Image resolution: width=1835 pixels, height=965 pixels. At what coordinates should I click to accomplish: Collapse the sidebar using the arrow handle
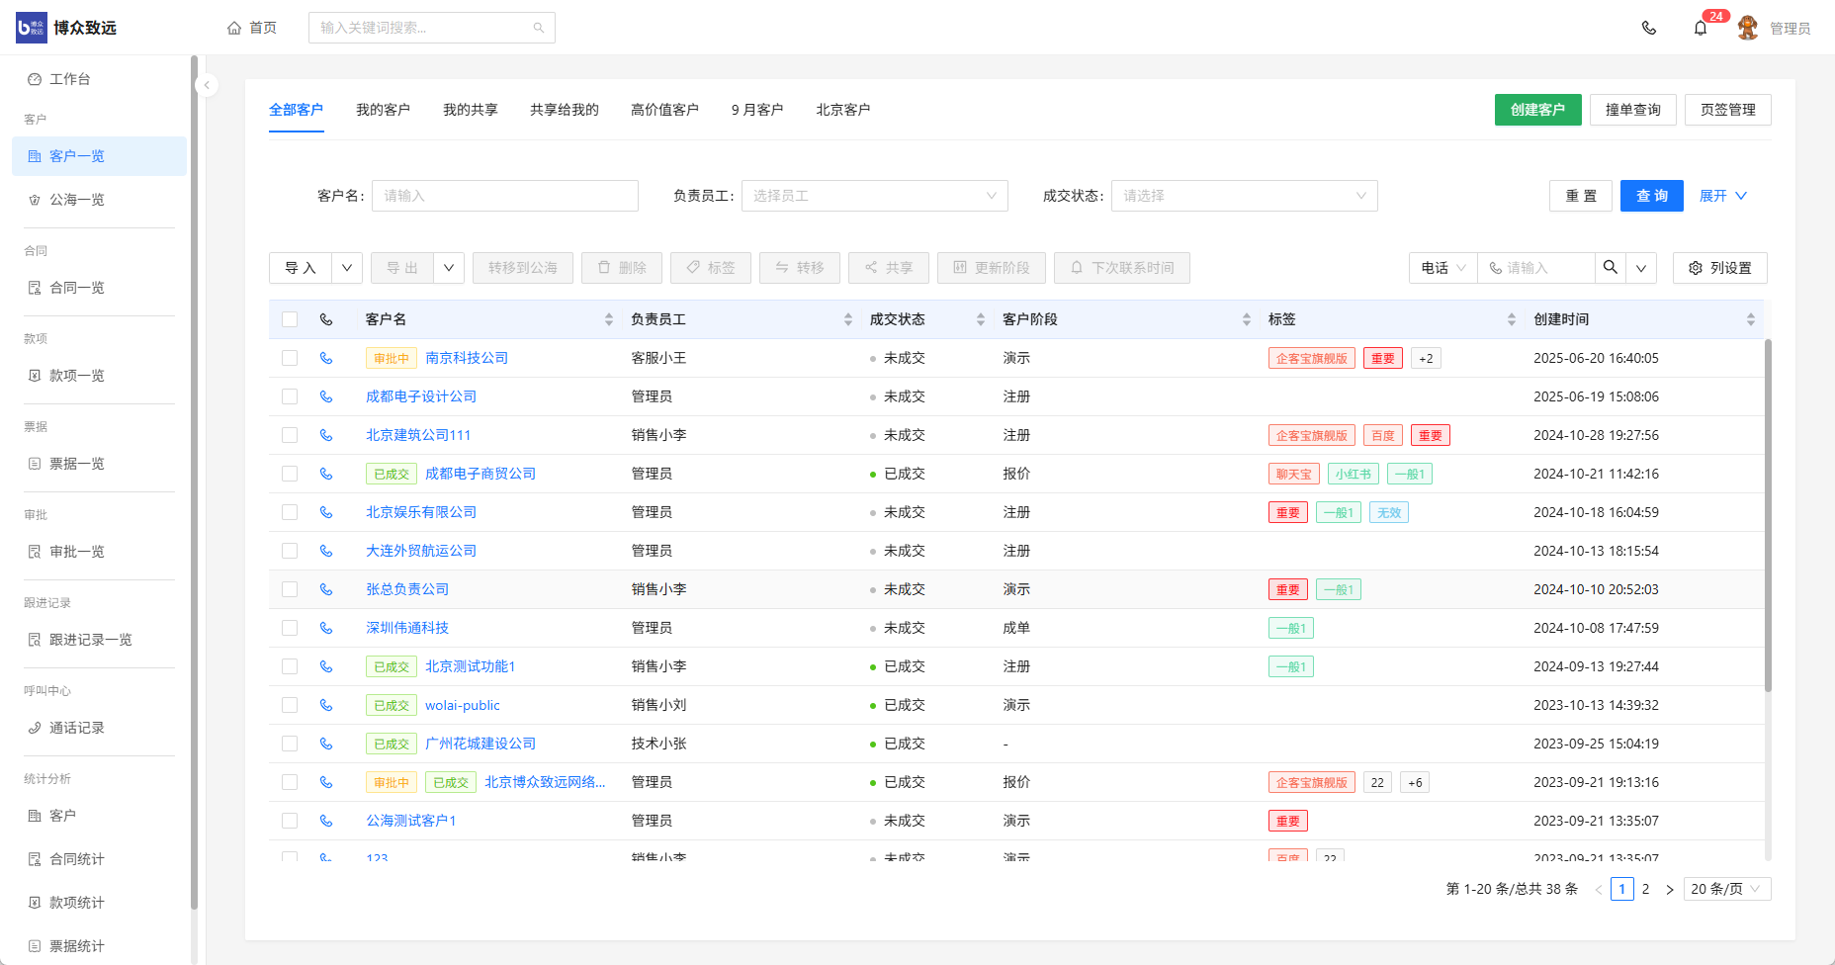click(x=207, y=85)
